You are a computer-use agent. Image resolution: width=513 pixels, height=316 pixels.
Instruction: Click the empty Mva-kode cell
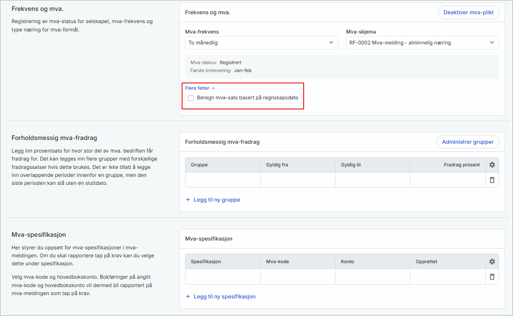pos(298,277)
